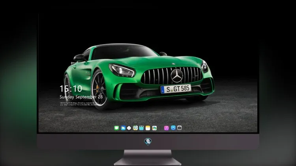This screenshot has height=166, width=296.
Task: Open the green Messages app in dock
Action: (116, 128)
